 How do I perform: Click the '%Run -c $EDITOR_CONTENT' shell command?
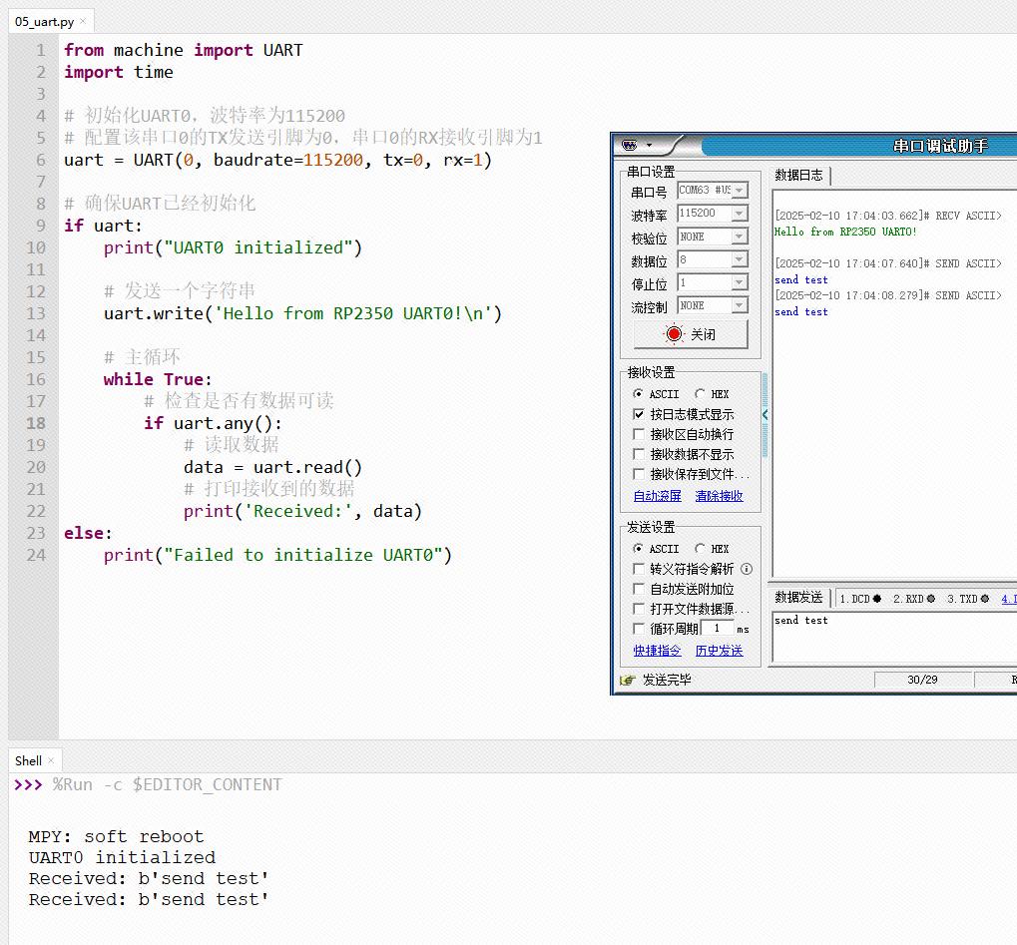click(168, 784)
